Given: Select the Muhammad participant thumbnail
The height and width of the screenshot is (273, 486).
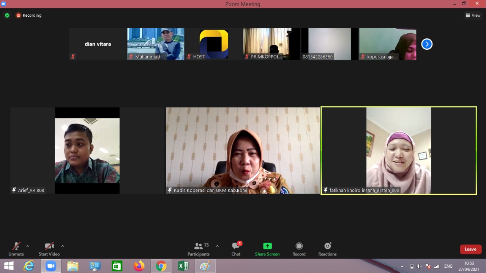Looking at the screenshot, I should pyautogui.click(x=156, y=44).
